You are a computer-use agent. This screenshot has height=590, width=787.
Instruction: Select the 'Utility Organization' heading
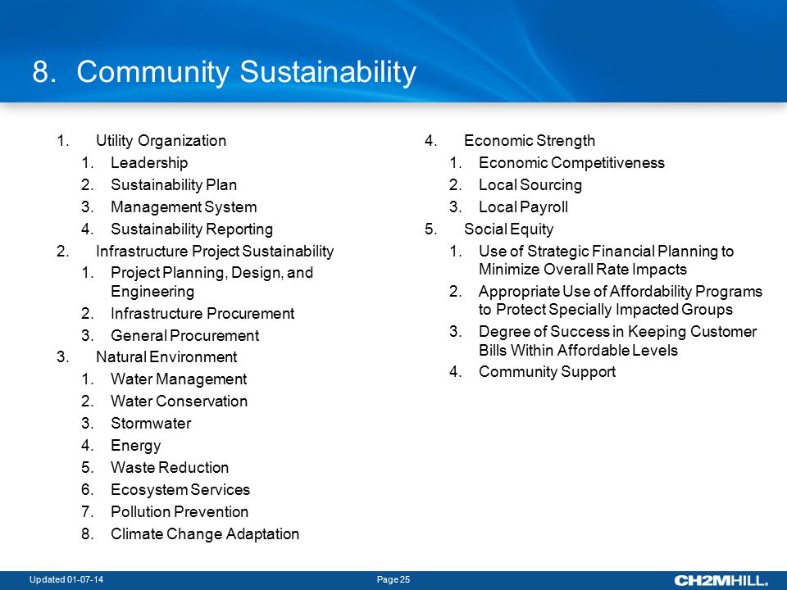[161, 140]
